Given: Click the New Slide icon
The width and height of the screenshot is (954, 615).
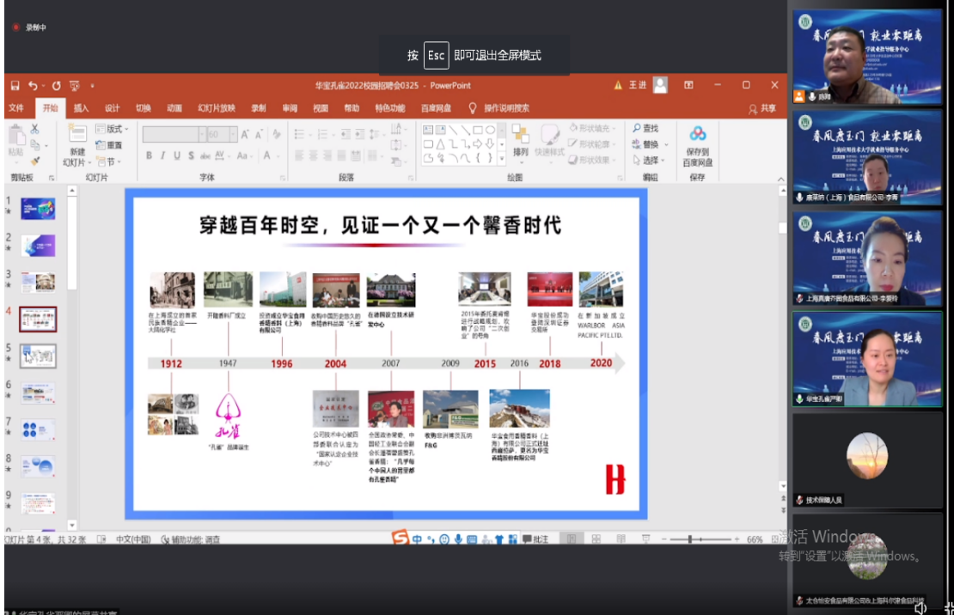Looking at the screenshot, I should (x=77, y=133).
